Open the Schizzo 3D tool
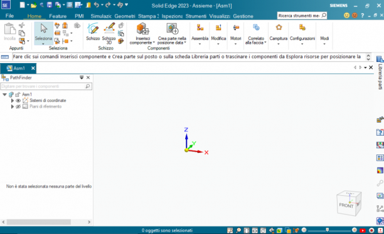Screen dimensions: 384x234 (x=109, y=33)
